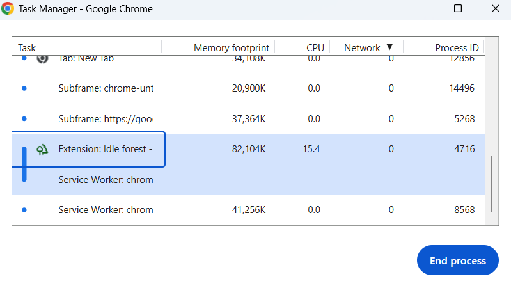511x288 pixels.
Task: Sort processes by the CPU column header
Action: pos(315,48)
